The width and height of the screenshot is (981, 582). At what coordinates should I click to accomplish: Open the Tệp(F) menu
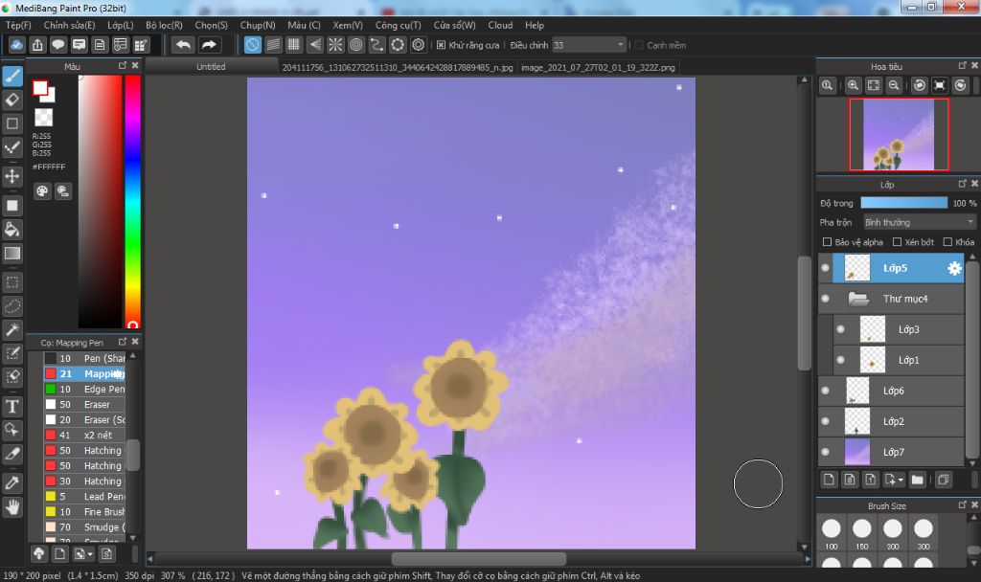click(18, 25)
